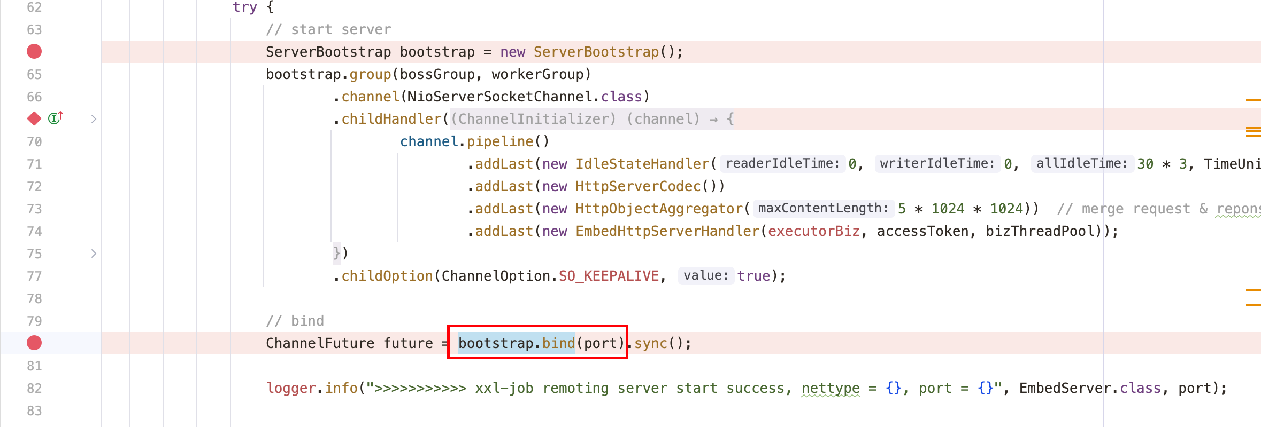Toggle the diamond lambda breakpoint at childHandler
Screen dimensions: 1261x427
[x=34, y=118]
